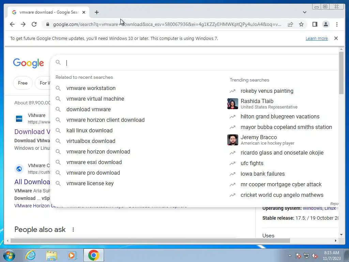Click the Linux operating system link
The height and width of the screenshot is (262, 349).
(x=330, y=208)
